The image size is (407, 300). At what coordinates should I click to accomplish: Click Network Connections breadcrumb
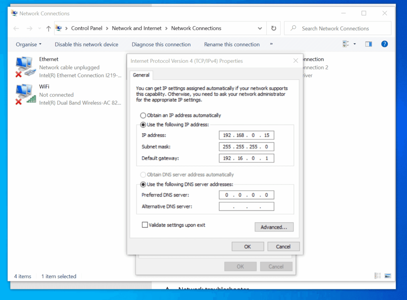[x=196, y=28]
